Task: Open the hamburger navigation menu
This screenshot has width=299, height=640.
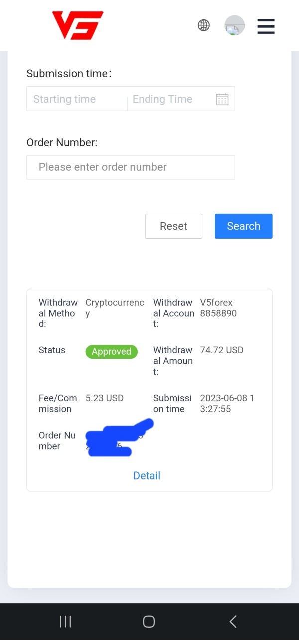Action: coord(266,26)
